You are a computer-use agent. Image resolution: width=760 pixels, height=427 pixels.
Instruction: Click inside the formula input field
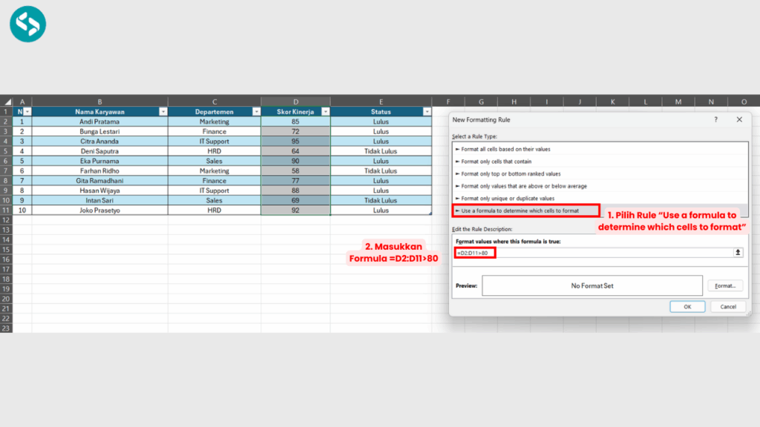tap(609, 253)
